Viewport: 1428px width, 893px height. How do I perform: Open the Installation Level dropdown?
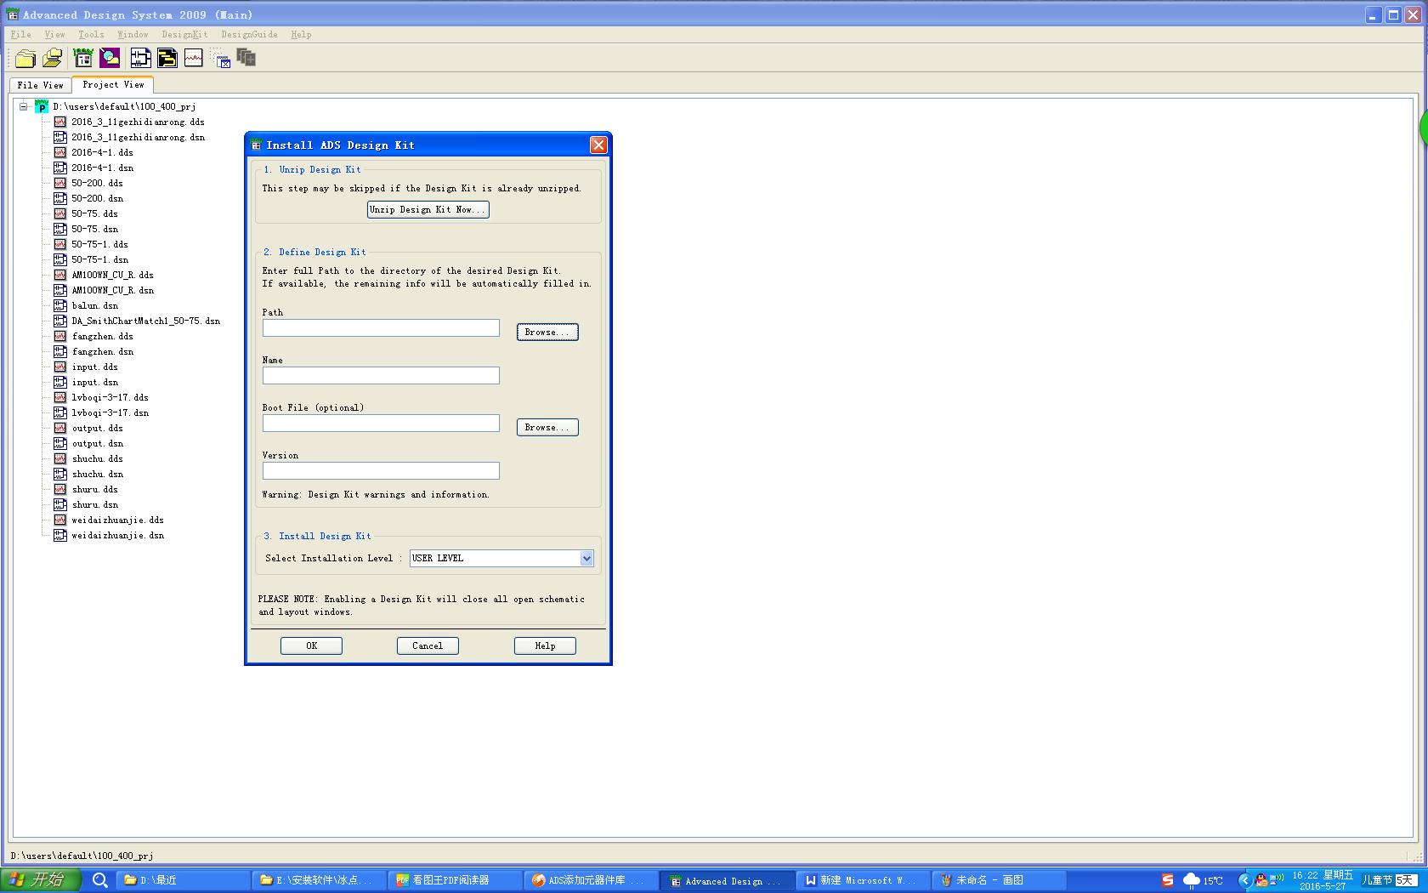[586, 559]
